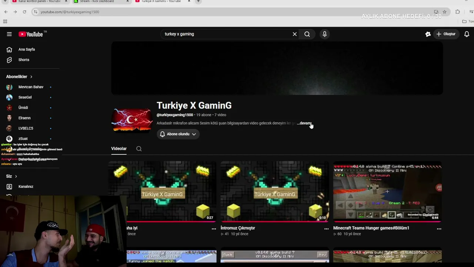Viewport: 474px width, 267px height.
Task: Bookmark this page with the star
Action: point(444,12)
